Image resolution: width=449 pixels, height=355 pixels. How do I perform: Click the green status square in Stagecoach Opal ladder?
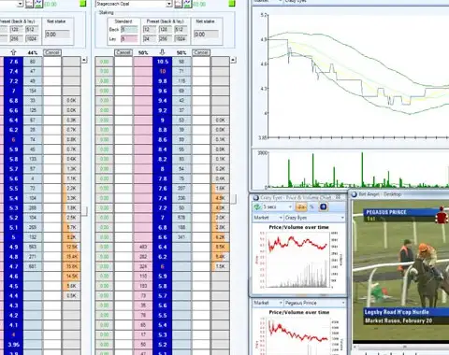(232, 4)
